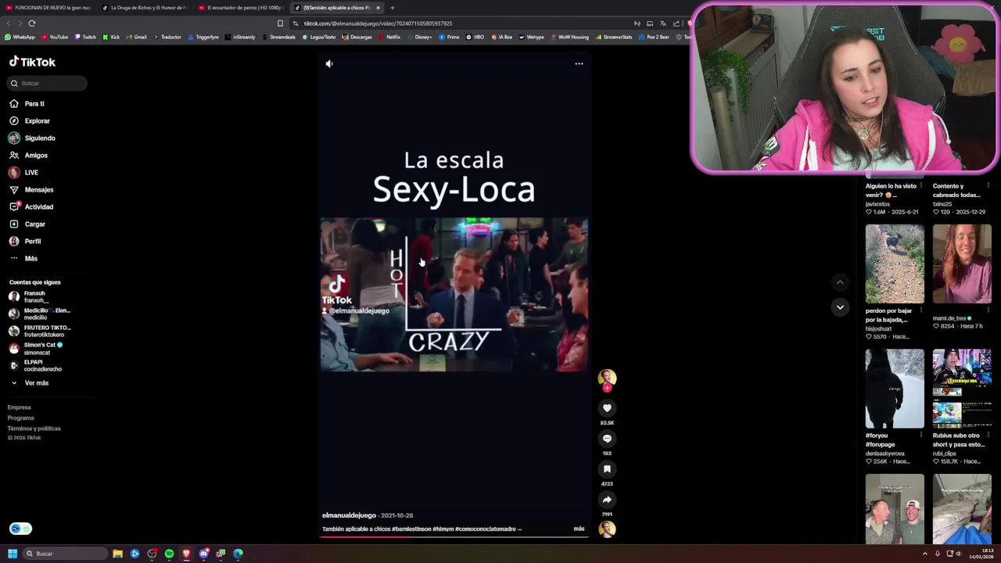Open the Gmail bookmark
1001x563 pixels.
pyautogui.click(x=136, y=37)
